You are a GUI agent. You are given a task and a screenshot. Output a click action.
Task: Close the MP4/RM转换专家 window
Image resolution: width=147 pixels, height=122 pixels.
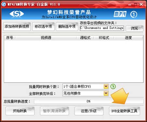(x=141, y=5)
